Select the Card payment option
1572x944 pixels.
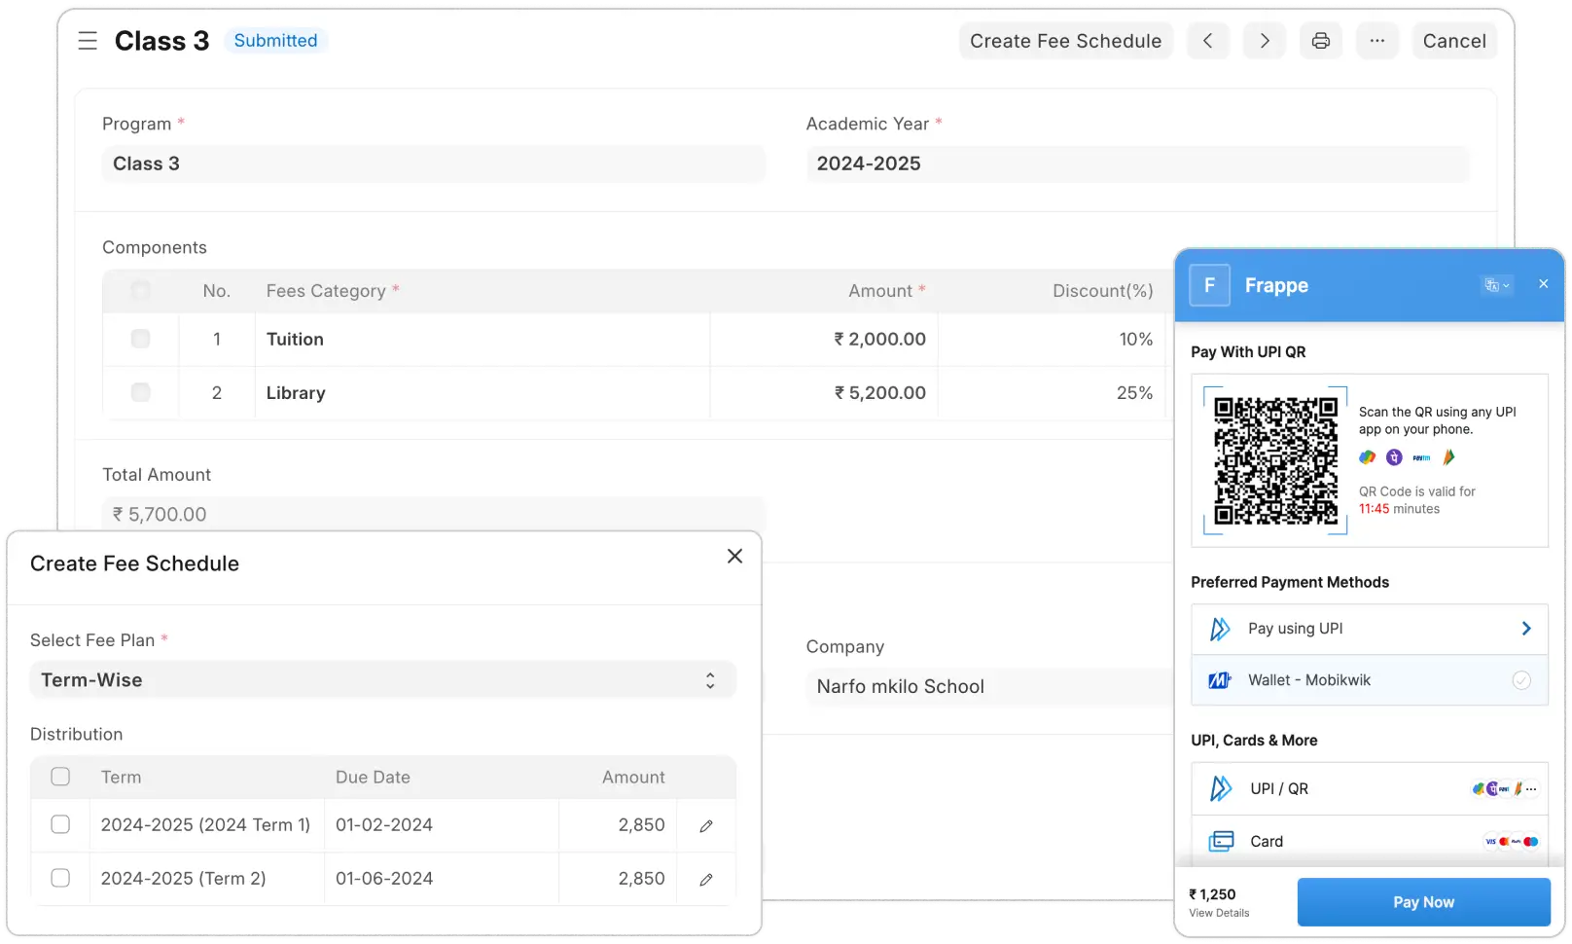pyautogui.click(x=1369, y=841)
